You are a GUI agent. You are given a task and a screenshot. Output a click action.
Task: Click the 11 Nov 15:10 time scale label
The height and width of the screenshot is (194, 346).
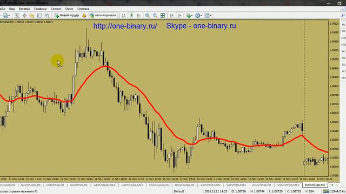[85, 179]
